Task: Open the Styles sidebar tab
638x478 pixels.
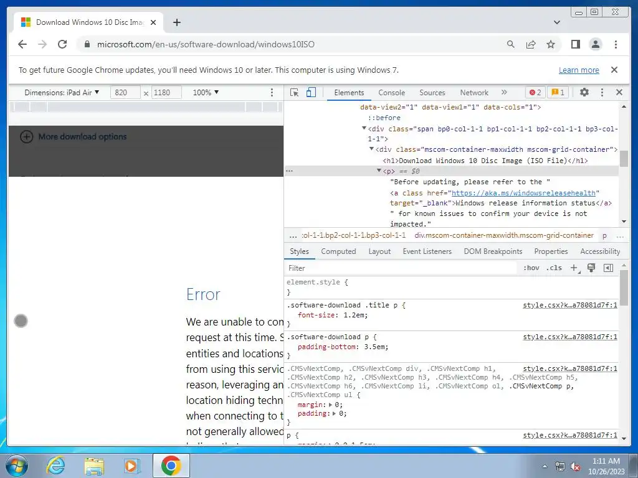Action: 300,251
